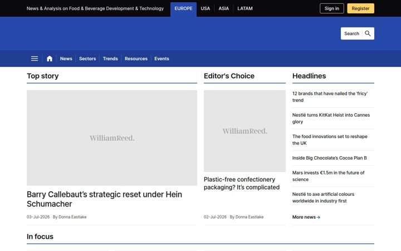Open the hamburger menu icon
401x251 pixels.
tap(35, 59)
